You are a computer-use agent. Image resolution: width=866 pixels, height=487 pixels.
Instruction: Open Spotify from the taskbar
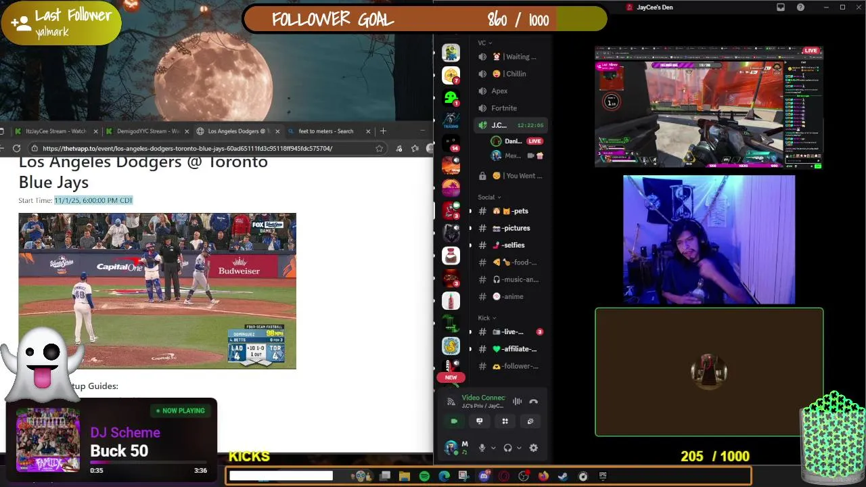pos(424,476)
